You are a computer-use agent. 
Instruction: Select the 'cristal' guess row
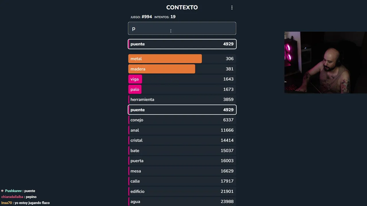[x=182, y=140]
